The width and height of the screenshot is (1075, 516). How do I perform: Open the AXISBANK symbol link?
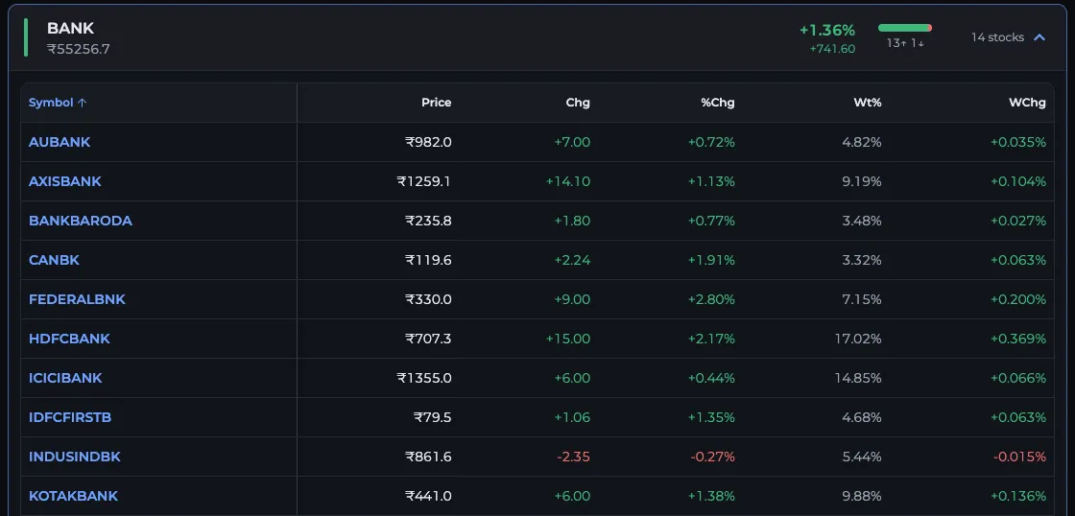click(x=65, y=181)
